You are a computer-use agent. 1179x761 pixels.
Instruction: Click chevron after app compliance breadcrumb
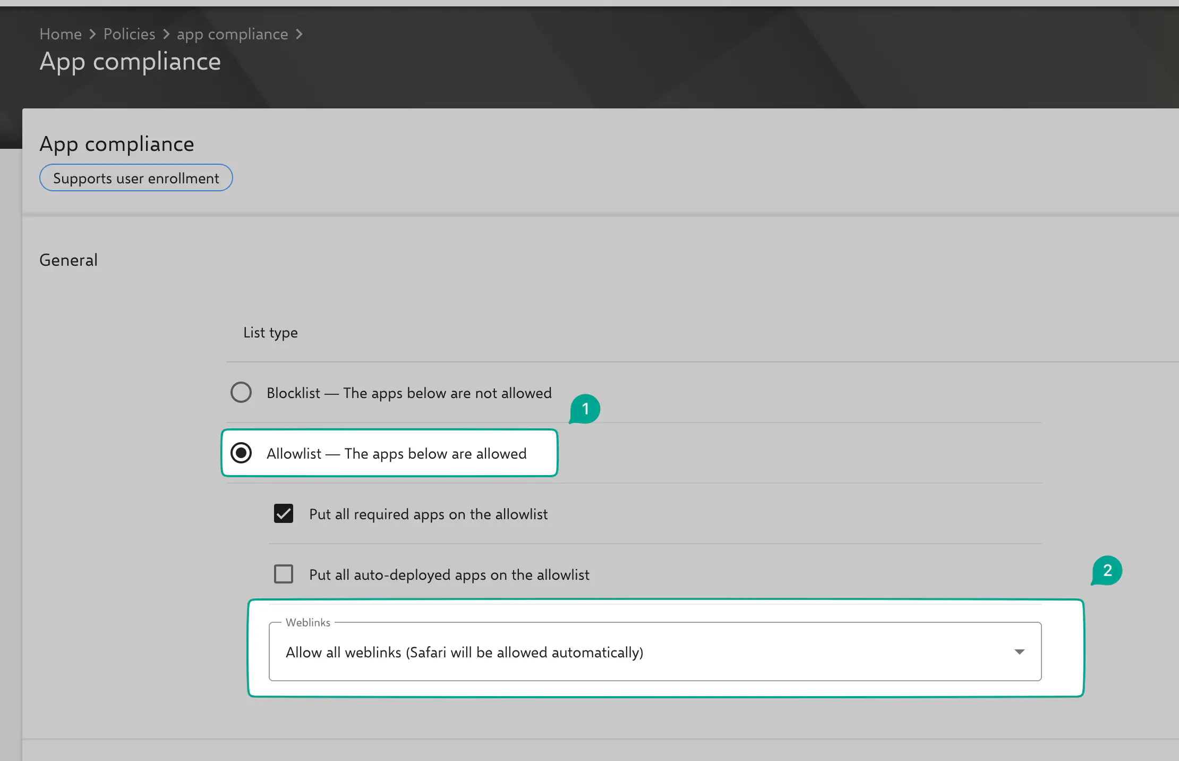click(300, 34)
